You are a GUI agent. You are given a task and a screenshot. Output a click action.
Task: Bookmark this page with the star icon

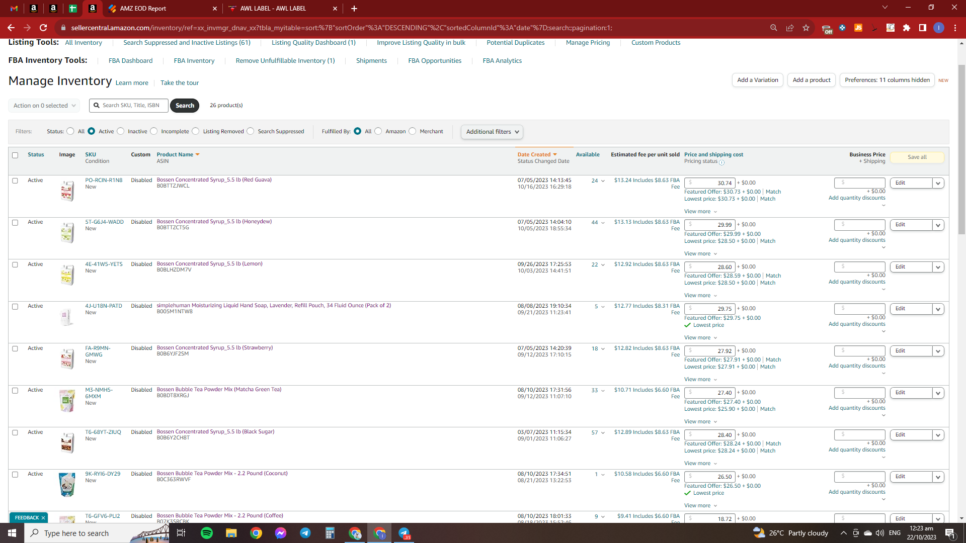tap(806, 28)
